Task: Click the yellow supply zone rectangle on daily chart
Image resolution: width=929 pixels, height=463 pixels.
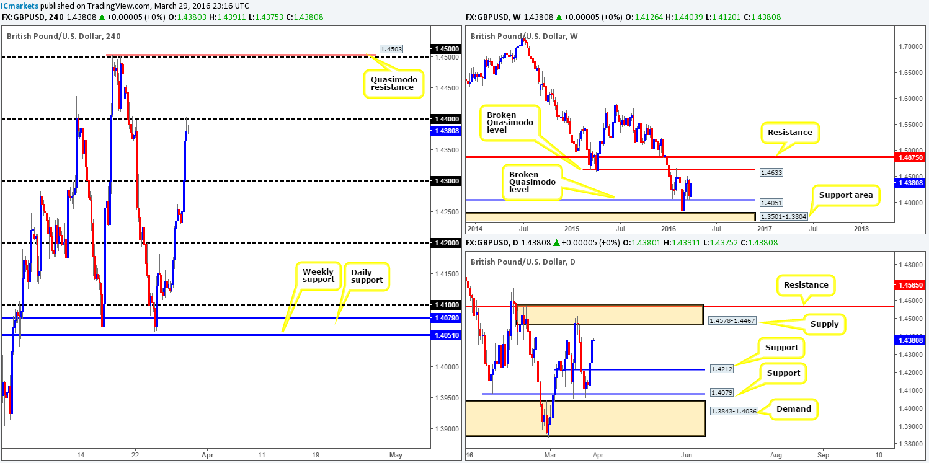Action: click(611, 315)
